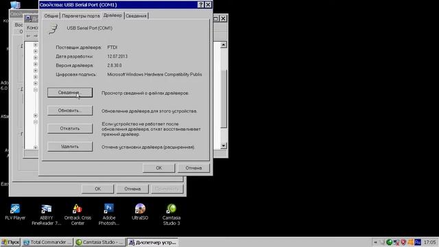
Task: Open the Пуск start menu
Action: pos(10,242)
